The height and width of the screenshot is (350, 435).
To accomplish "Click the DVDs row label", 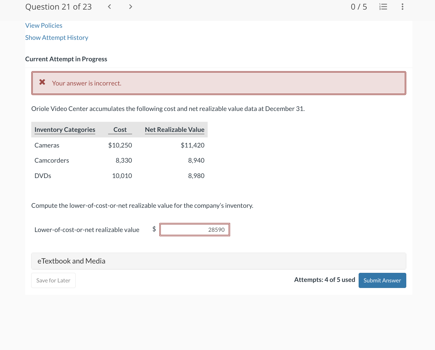I will 43,176.
